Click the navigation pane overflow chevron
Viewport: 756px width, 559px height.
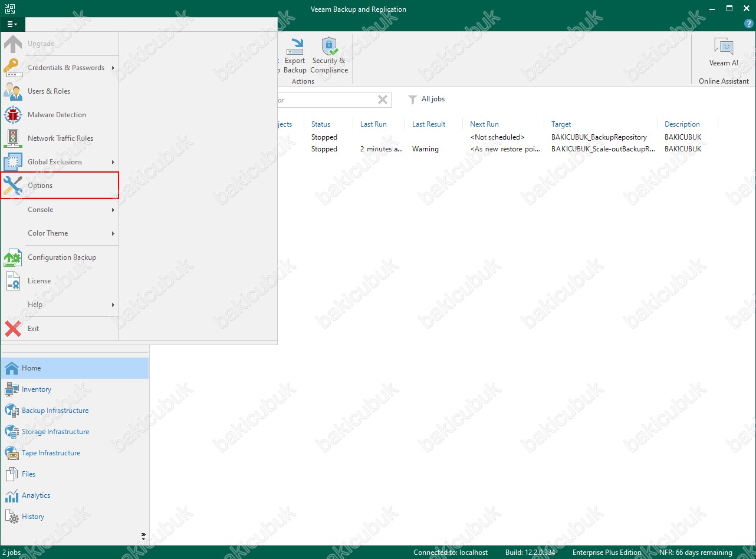click(143, 536)
